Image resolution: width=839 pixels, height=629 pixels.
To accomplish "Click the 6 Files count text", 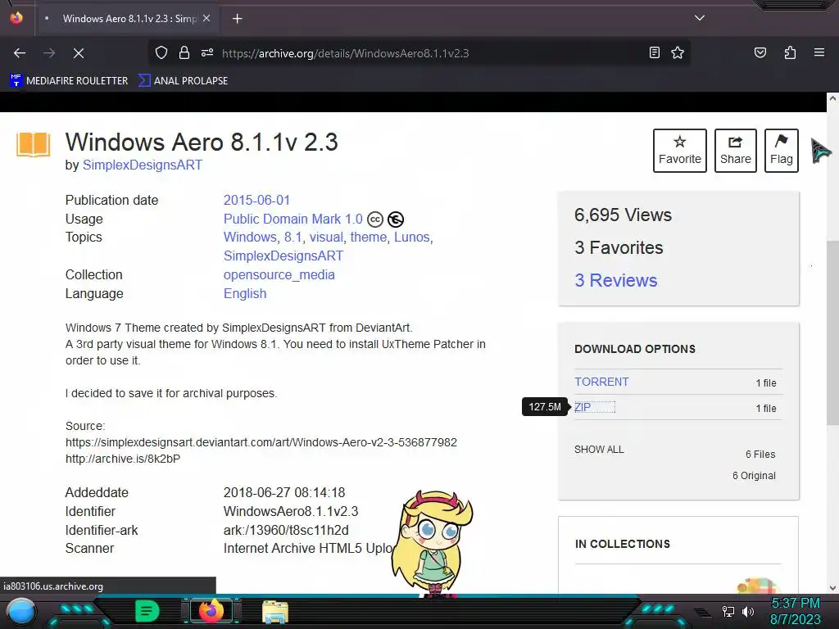I will tap(760, 454).
